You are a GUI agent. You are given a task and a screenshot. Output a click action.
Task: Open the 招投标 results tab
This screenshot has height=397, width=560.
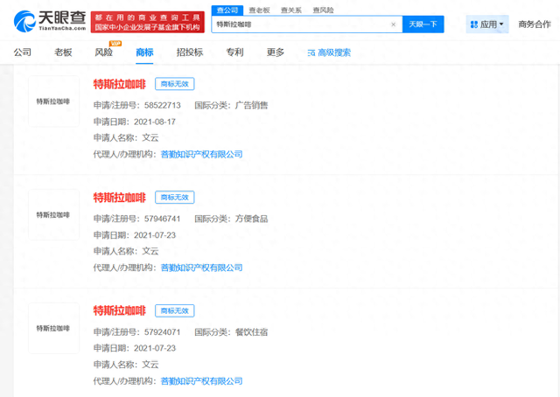190,52
